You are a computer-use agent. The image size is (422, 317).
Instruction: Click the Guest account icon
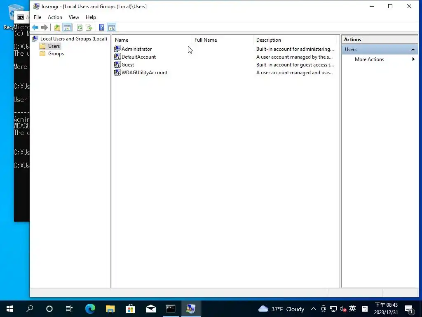[x=117, y=64]
